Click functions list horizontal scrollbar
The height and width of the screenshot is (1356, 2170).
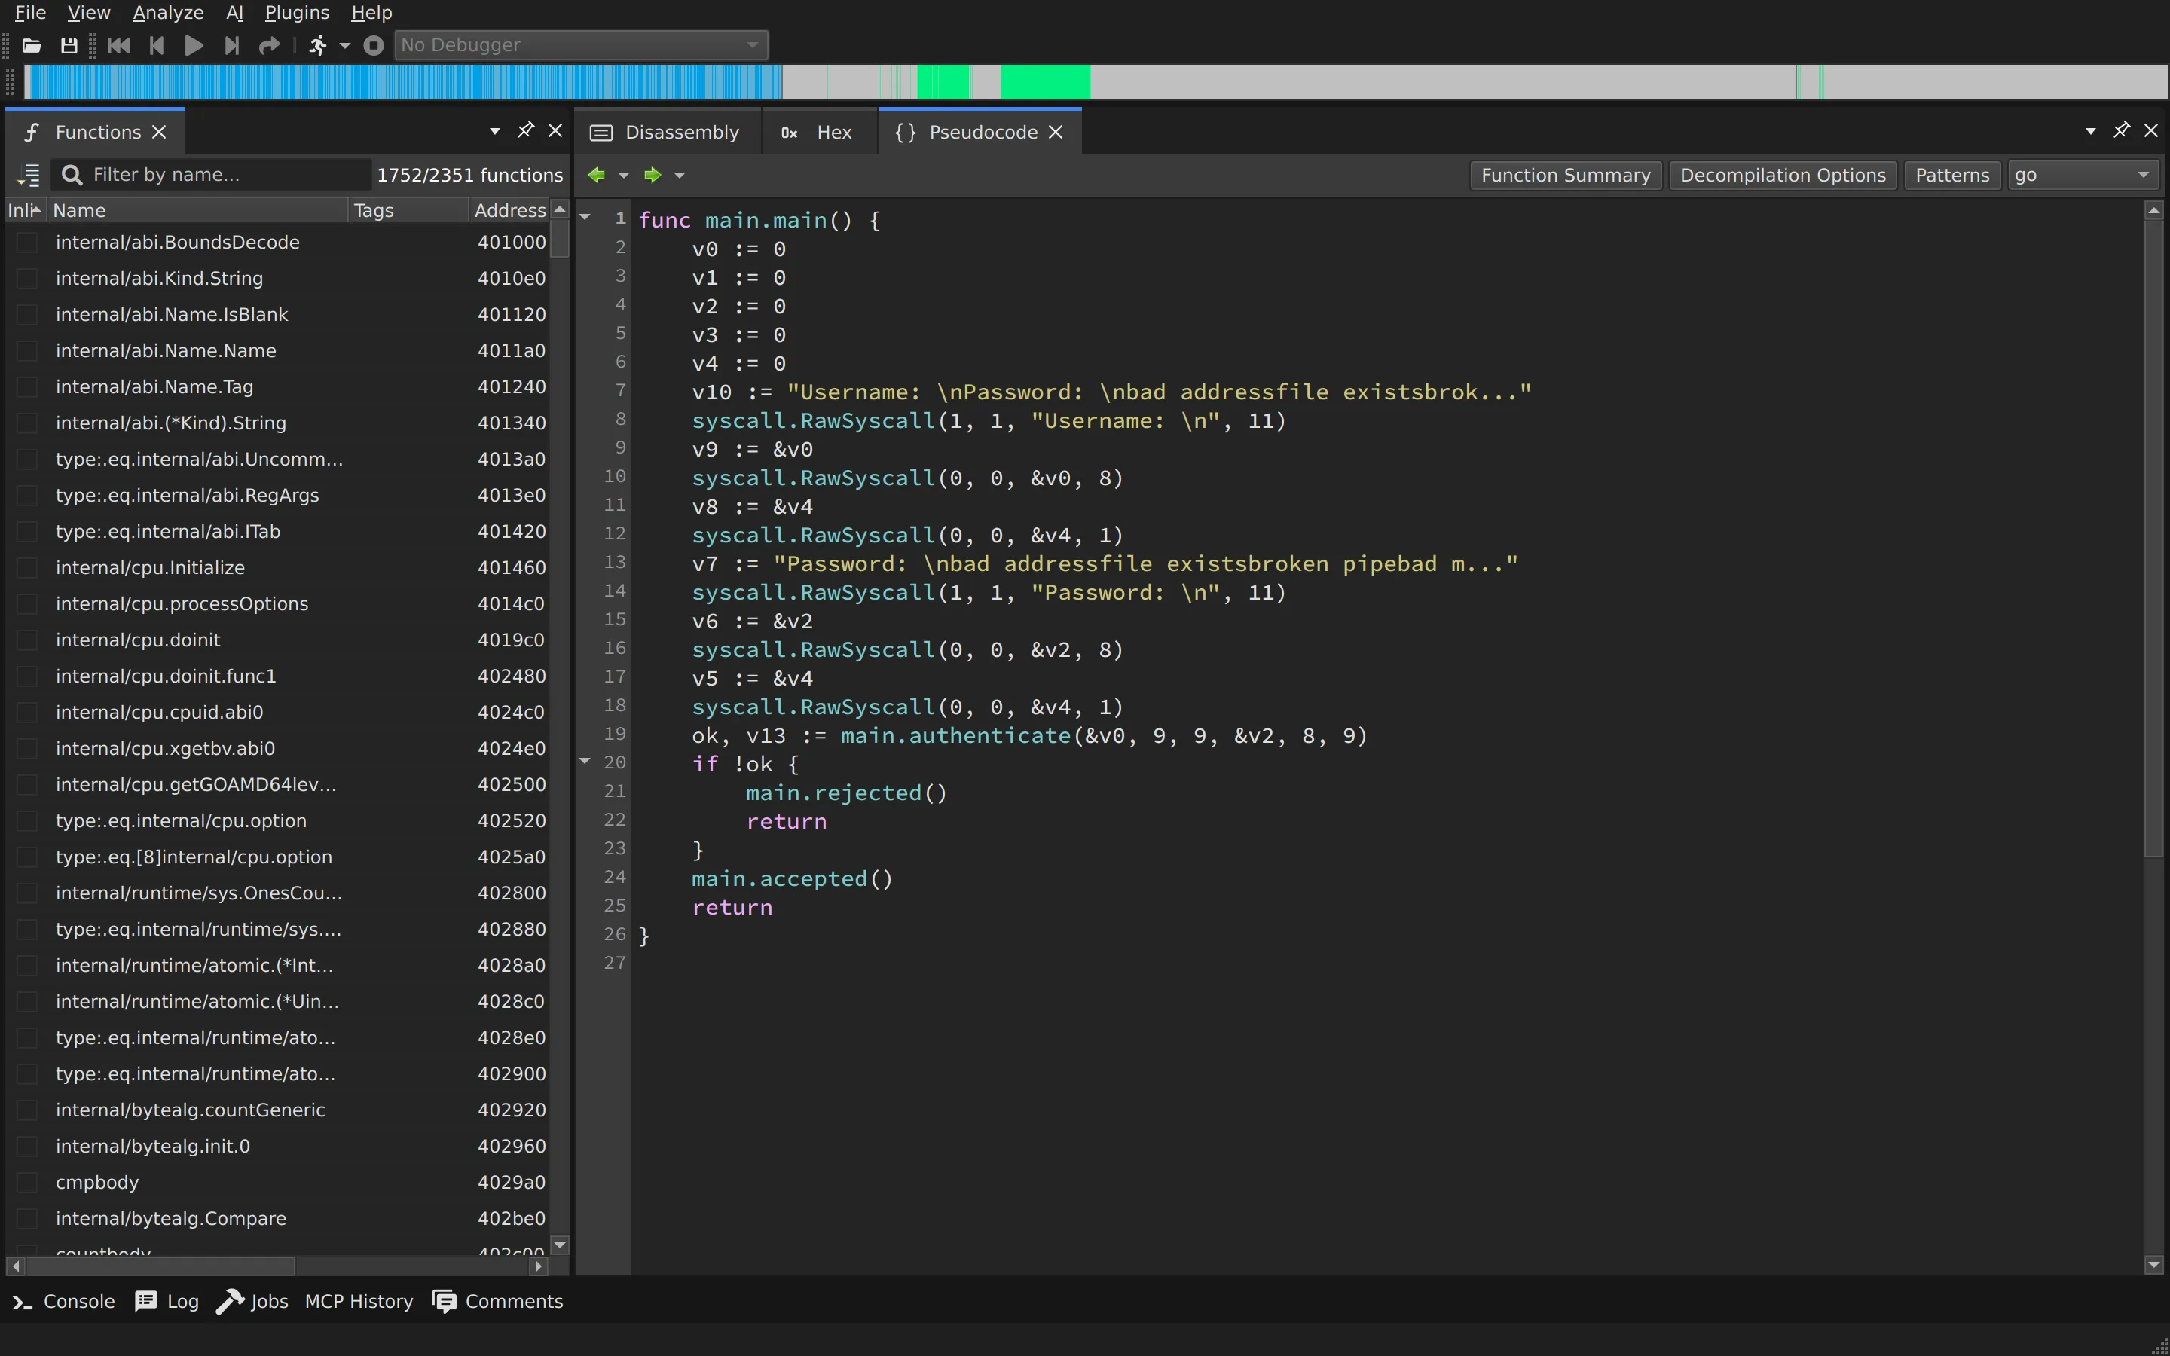[x=160, y=1266]
